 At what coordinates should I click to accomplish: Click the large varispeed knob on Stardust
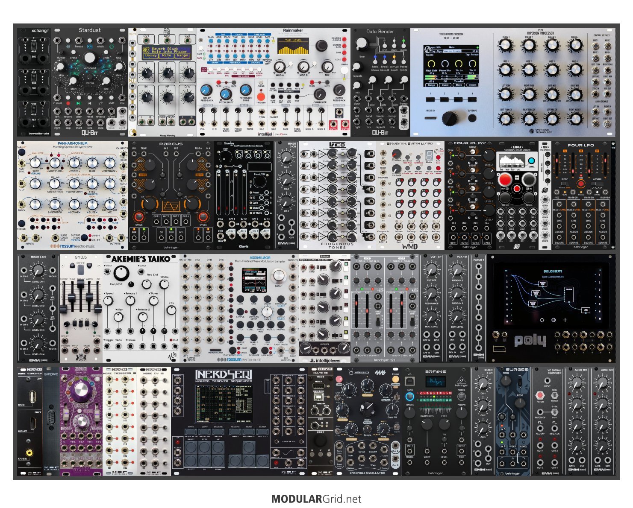pos(89,58)
